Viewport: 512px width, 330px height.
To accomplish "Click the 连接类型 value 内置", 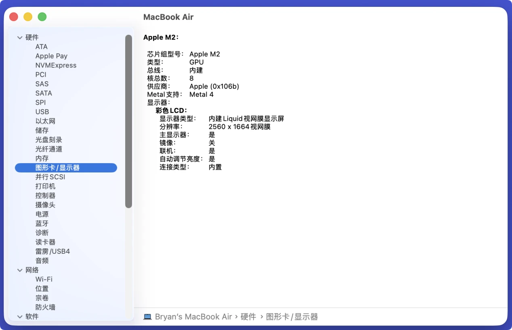I will click(x=215, y=167).
